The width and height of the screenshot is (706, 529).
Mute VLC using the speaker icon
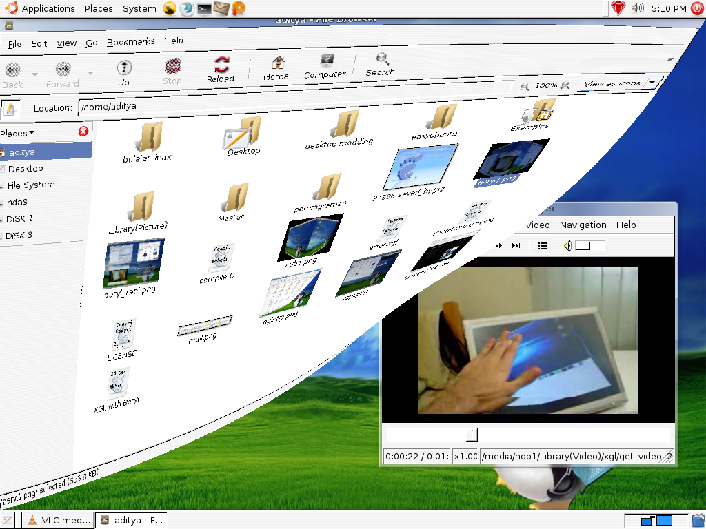pyautogui.click(x=567, y=246)
